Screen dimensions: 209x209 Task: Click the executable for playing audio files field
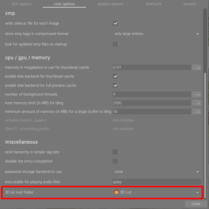click(157, 182)
